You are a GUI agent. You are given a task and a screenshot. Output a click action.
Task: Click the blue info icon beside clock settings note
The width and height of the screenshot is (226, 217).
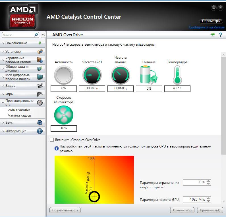coord(57,148)
